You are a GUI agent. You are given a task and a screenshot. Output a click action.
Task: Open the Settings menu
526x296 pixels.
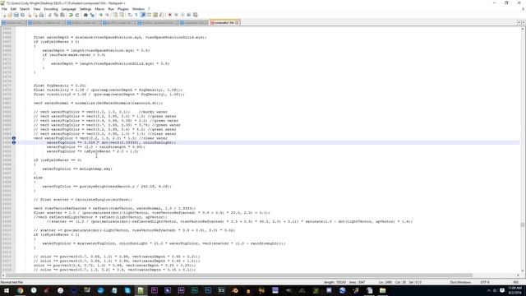pyautogui.click(x=85, y=9)
